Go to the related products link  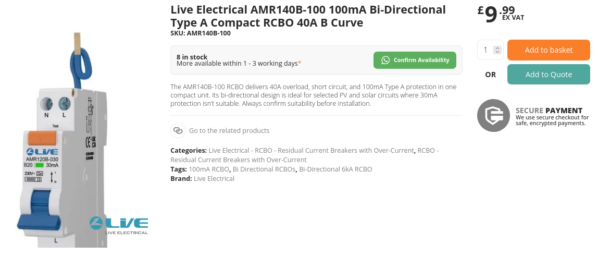pyautogui.click(x=229, y=130)
